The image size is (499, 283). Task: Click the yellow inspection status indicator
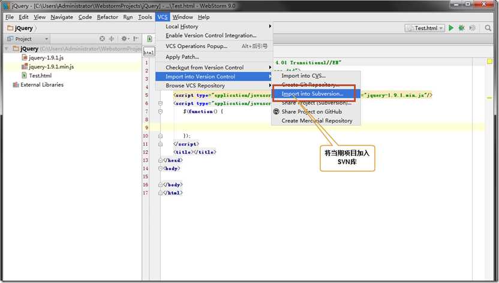(489, 61)
